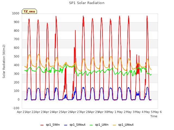This screenshot has width=174, height=130.
Task: Click the May 2 x-axis label
Action: tap(121, 112)
